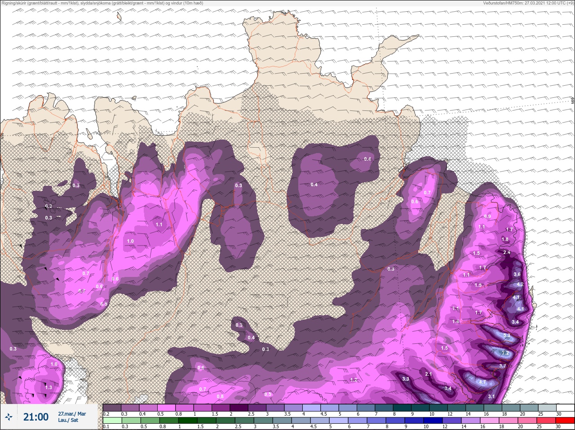Click the 4.2 precipitation value on the map

(521, 285)
